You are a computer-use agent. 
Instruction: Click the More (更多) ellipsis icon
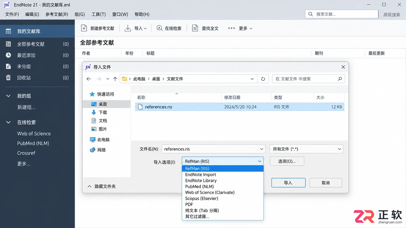[x=231, y=28]
